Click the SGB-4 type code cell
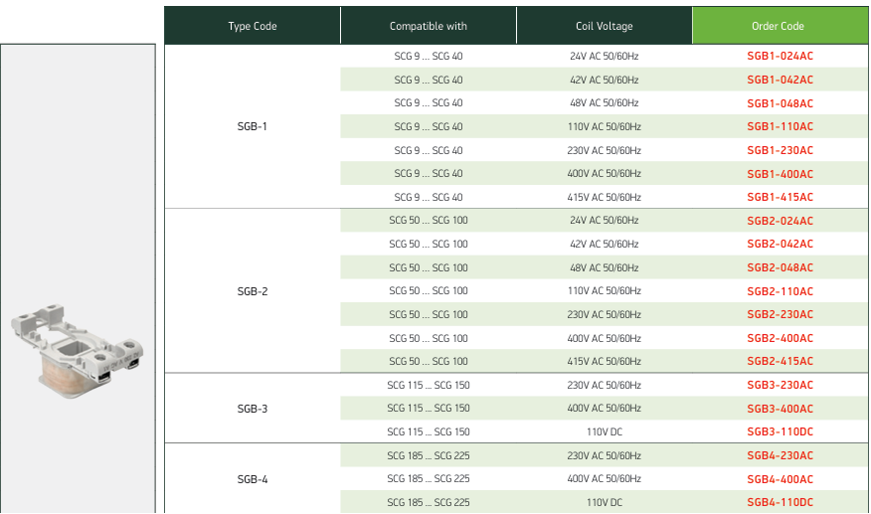 tap(253, 479)
